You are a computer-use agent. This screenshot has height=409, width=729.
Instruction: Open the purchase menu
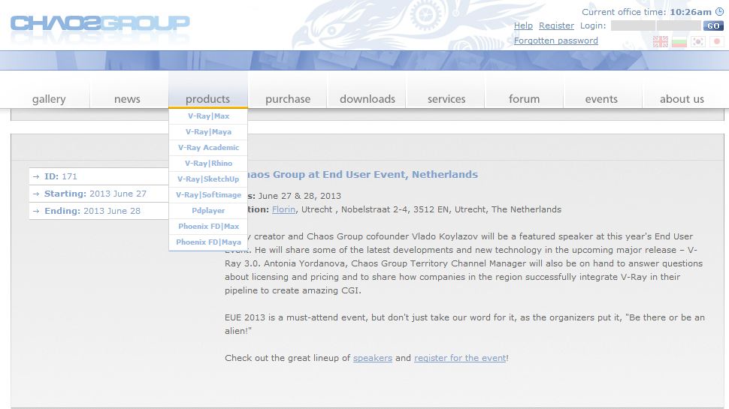click(x=288, y=99)
